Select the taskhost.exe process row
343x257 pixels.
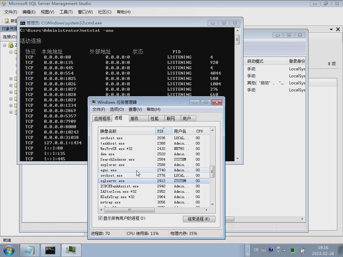[x=154, y=143]
